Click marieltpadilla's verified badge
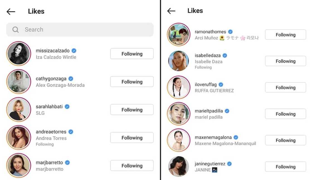 click(227, 111)
